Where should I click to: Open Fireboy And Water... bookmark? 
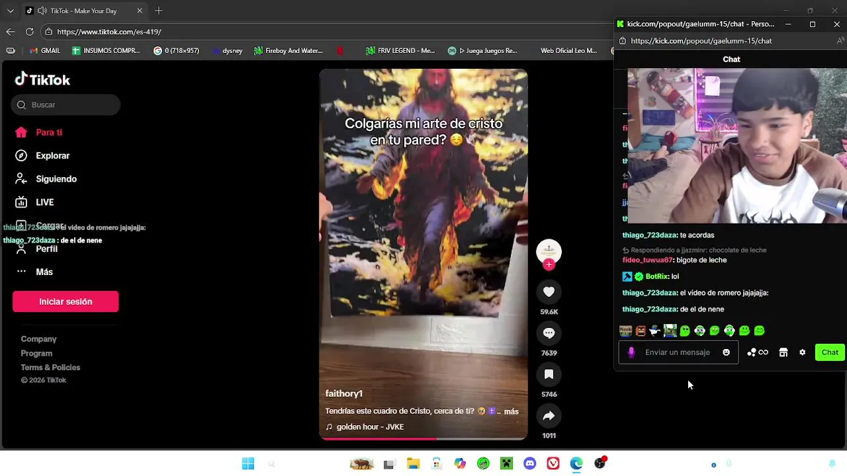289,50
